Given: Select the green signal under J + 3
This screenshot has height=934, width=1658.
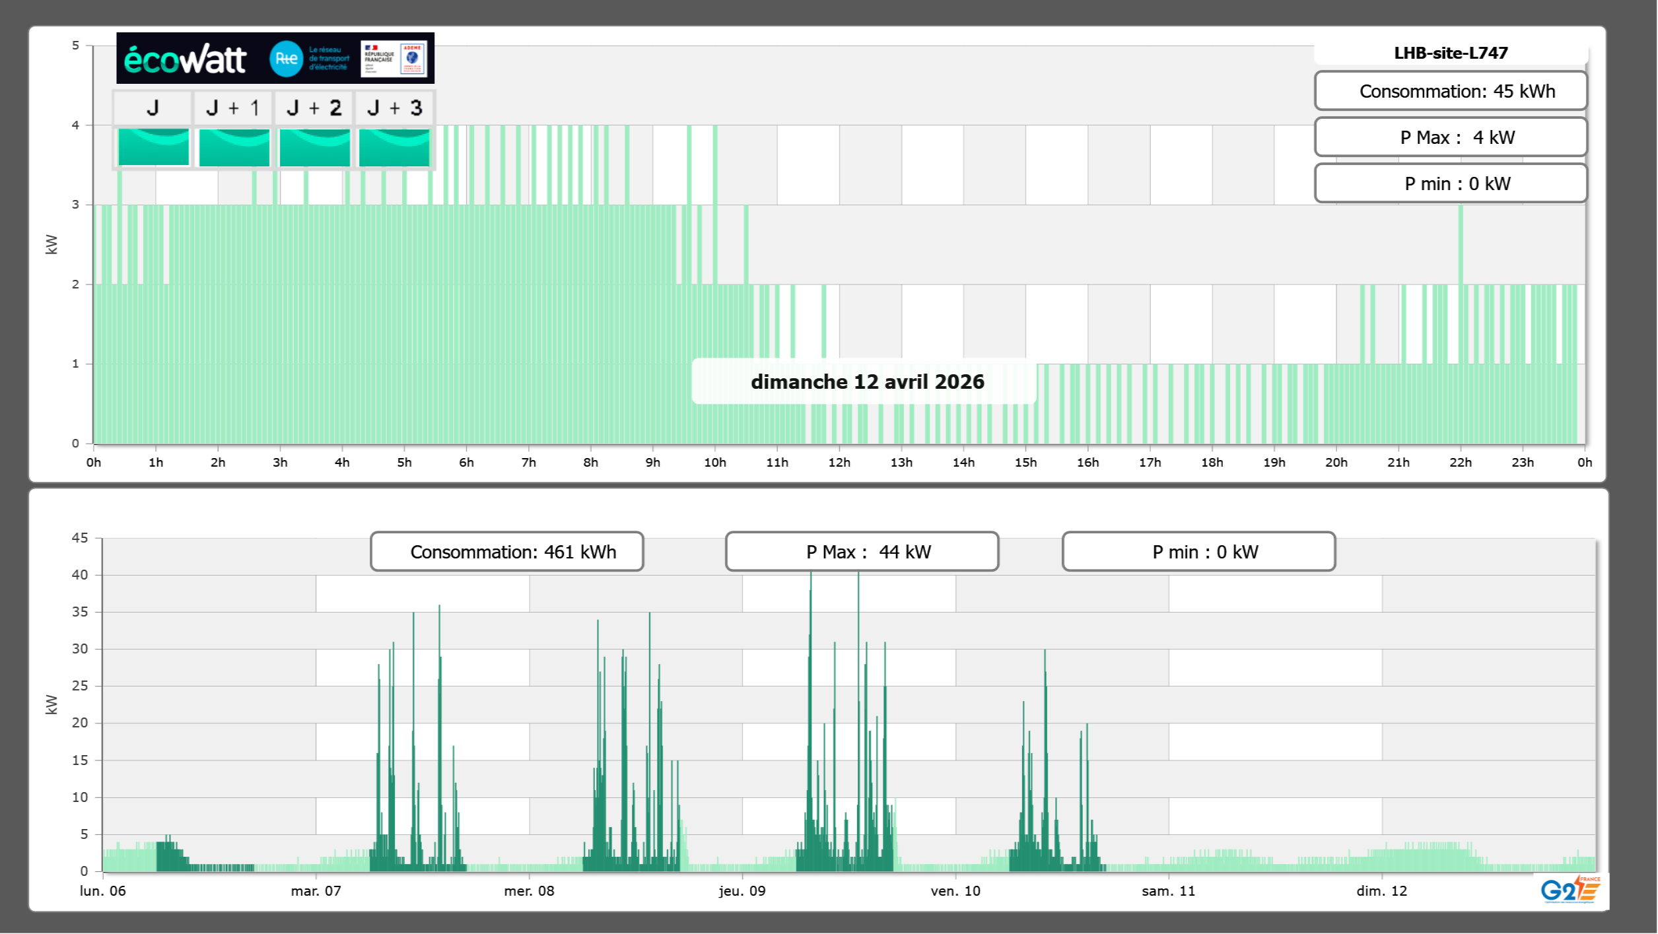Looking at the screenshot, I should (394, 147).
